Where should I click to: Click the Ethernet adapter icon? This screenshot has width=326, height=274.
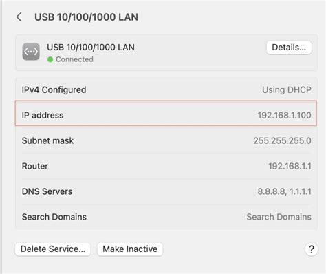[x=31, y=52]
